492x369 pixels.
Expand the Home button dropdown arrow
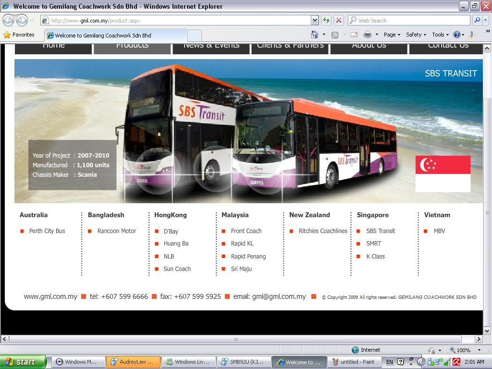pos(324,35)
